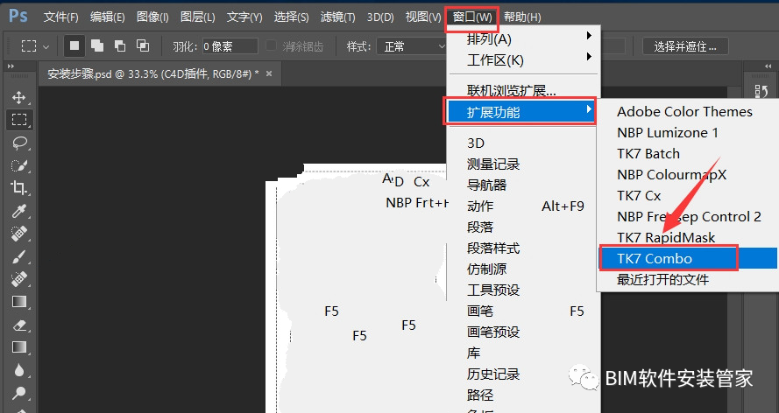Toggle the 3D panel from Window menu
This screenshot has width=779, height=413.
524,143
